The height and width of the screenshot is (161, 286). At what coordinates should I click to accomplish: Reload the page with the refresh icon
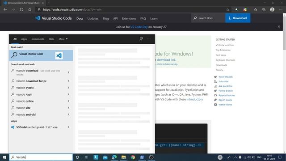(21, 9)
